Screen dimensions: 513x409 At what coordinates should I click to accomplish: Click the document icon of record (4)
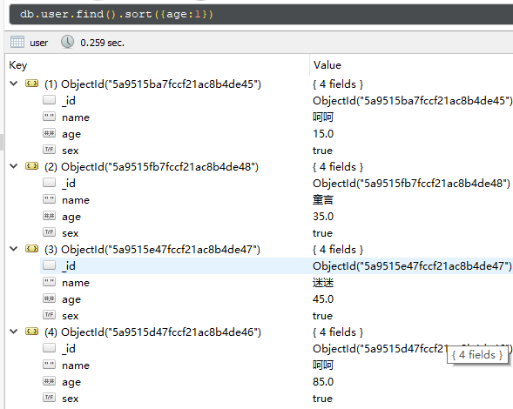click(x=31, y=332)
